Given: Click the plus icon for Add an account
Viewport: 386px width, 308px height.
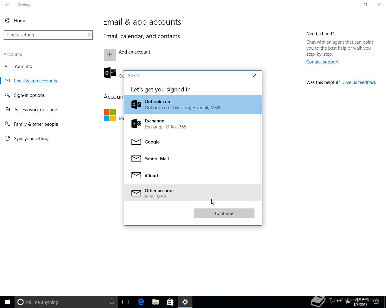Looking at the screenshot, I should click(110, 55).
